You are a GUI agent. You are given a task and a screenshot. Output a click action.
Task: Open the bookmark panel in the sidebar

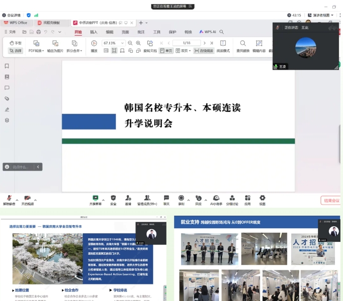click(x=7, y=66)
